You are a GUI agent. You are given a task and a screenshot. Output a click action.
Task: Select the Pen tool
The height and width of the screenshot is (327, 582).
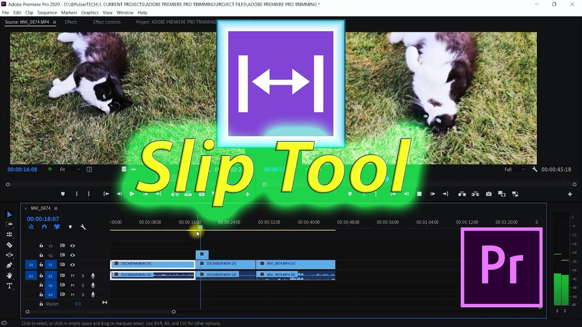pyautogui.click(x=9, y=265)
